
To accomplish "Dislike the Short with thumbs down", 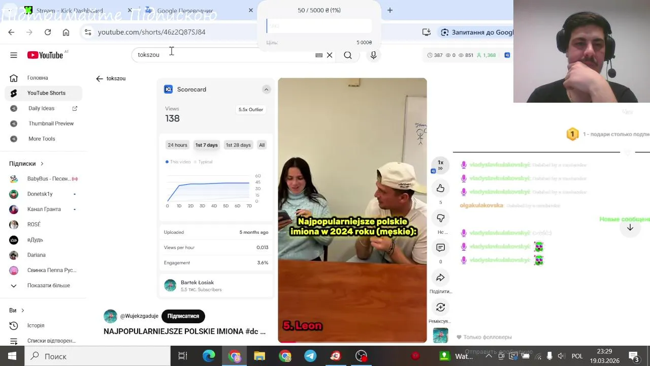I will (x=440, y=218).
